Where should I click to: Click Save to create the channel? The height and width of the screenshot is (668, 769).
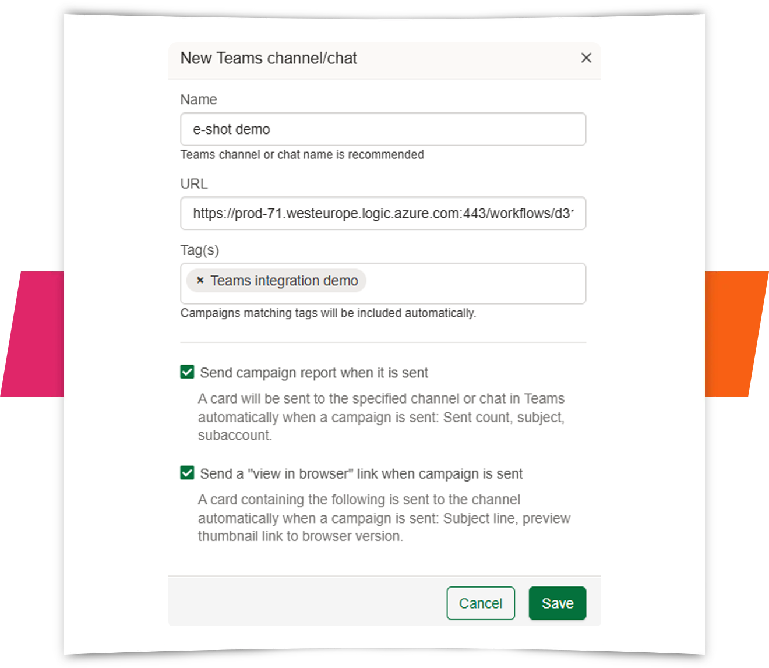557,603
